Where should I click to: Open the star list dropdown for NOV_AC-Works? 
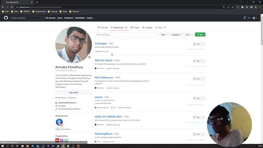(x=203, y=61)
